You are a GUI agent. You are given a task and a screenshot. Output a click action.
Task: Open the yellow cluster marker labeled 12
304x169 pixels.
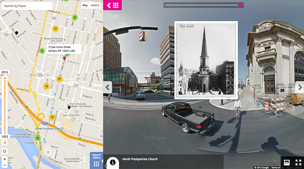tap(55, 29)
